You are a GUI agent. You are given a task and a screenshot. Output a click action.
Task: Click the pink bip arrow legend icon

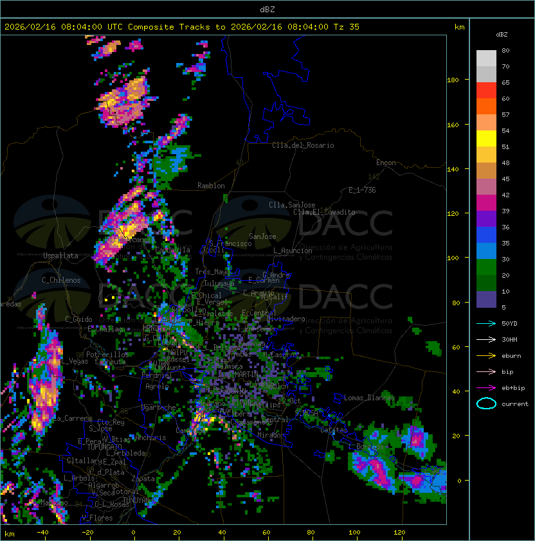486,372
